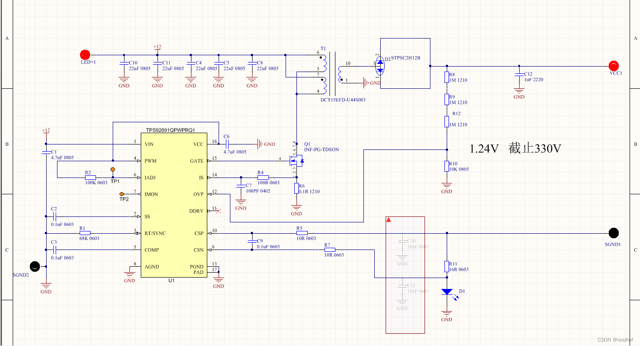
Task: Click the '68K 0603' value of R1
Action: click(x=89, y=238)
